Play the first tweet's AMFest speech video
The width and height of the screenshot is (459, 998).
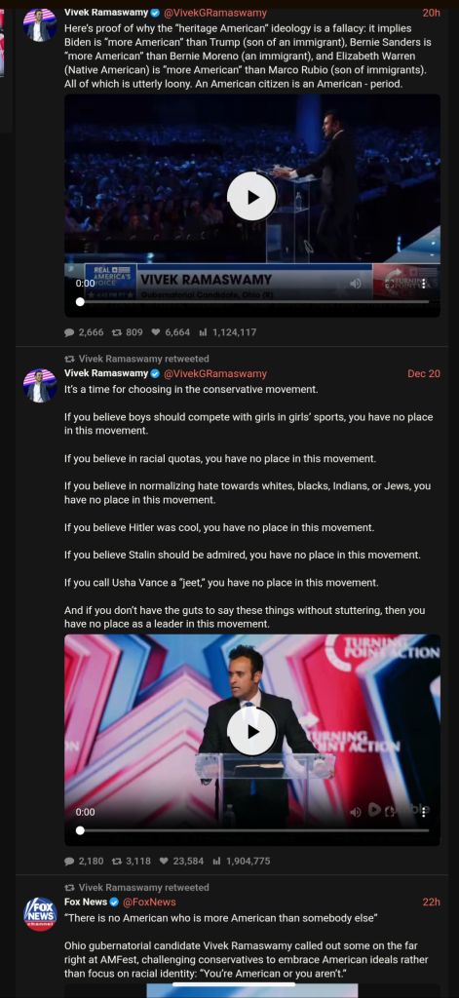(x=252, y=197)
